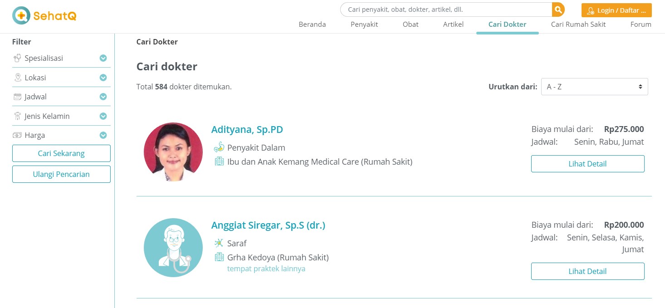The image size is (665, 308).
Task: Click the Jadwal calendar icon
Action: coord(18,97)
